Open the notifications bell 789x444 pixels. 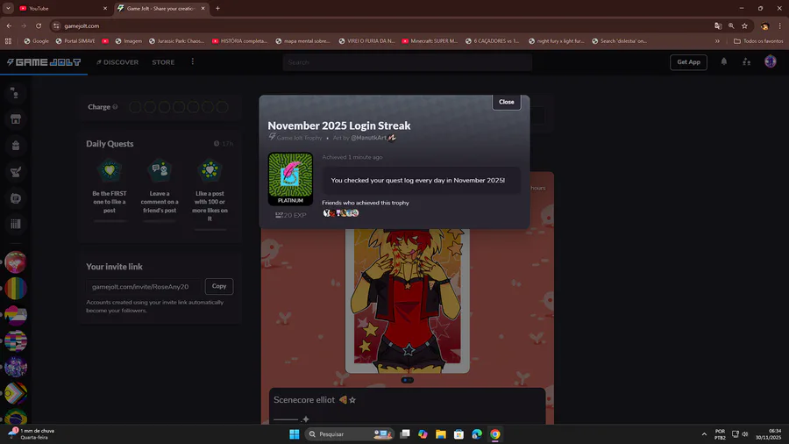pos(723,61)
